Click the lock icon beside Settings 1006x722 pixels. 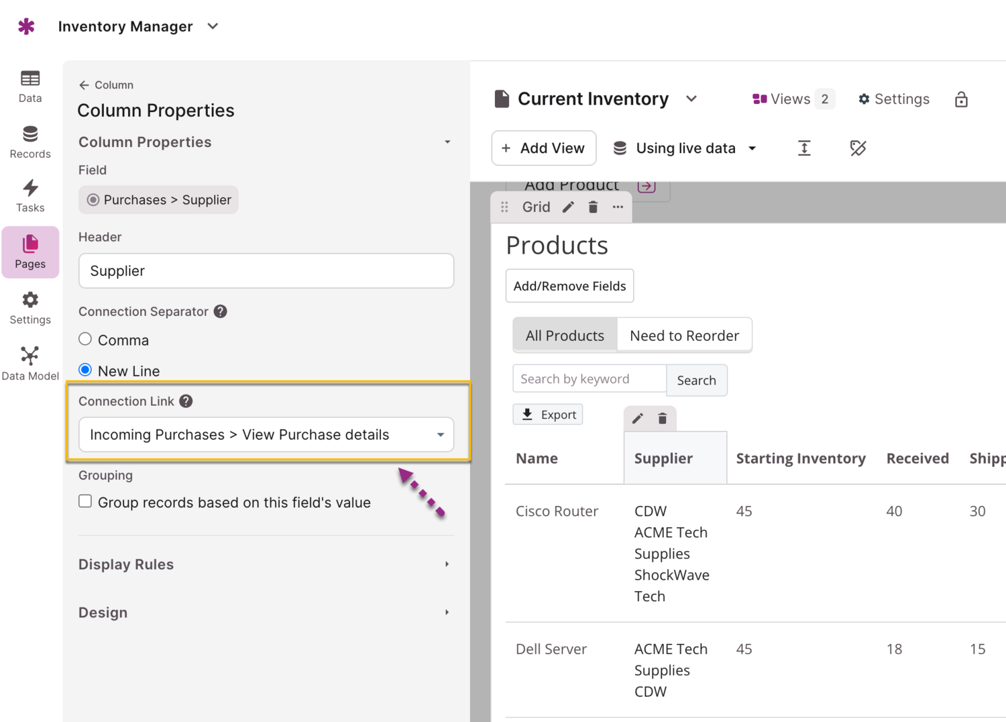961,99
